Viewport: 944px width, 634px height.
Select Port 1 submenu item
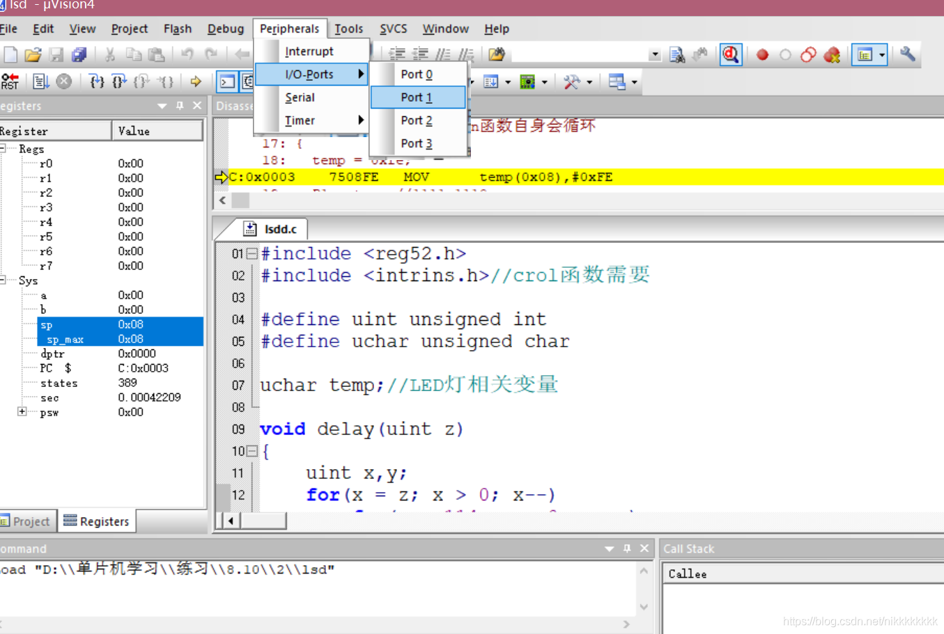417,97
